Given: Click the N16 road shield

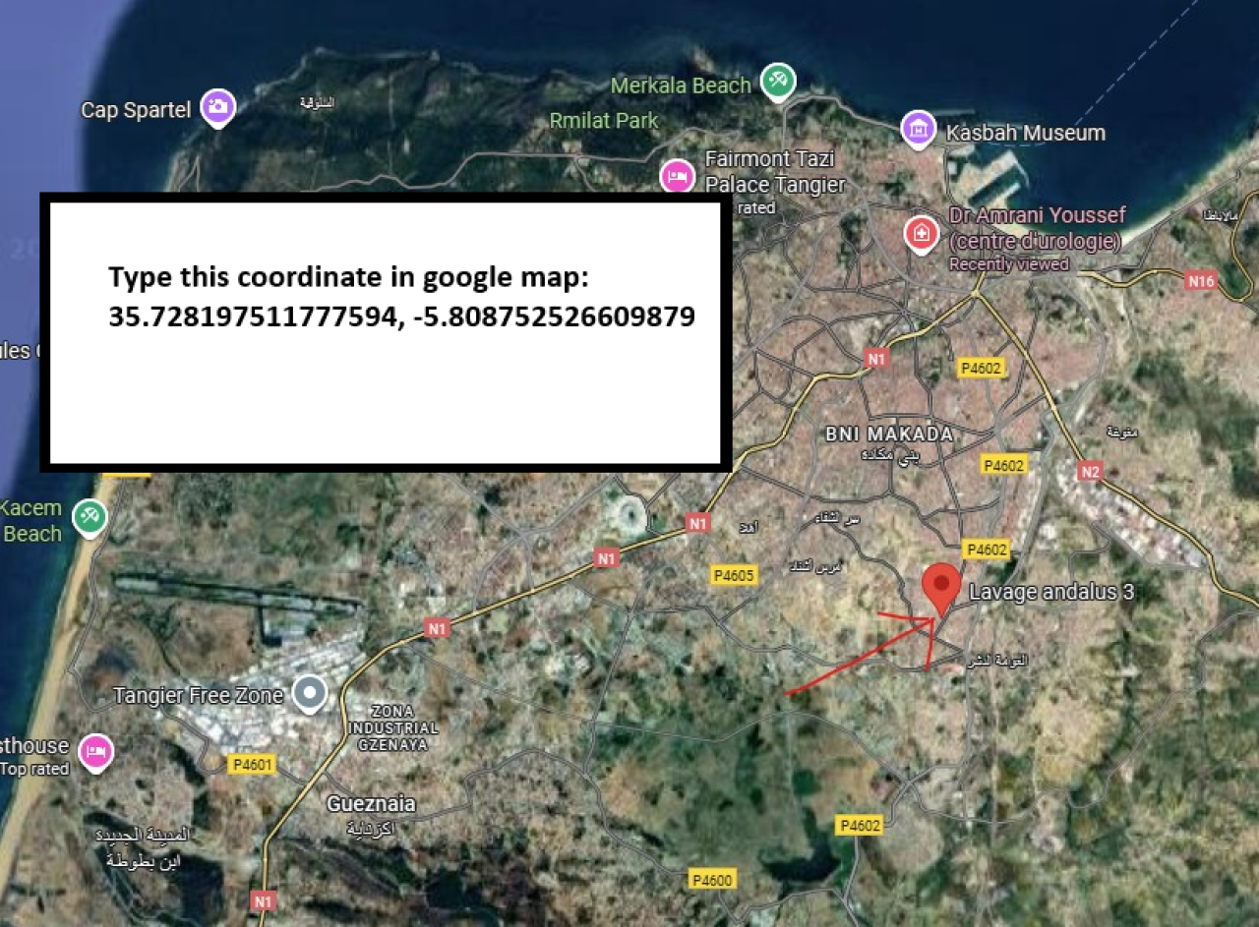Looking at the screenshot, I should [1201, 281].
